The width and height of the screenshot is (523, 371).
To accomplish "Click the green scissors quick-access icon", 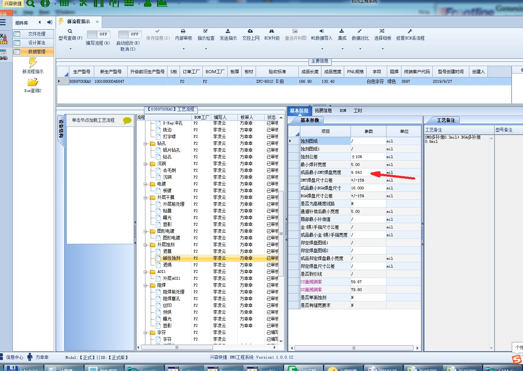I will [83, 4].
